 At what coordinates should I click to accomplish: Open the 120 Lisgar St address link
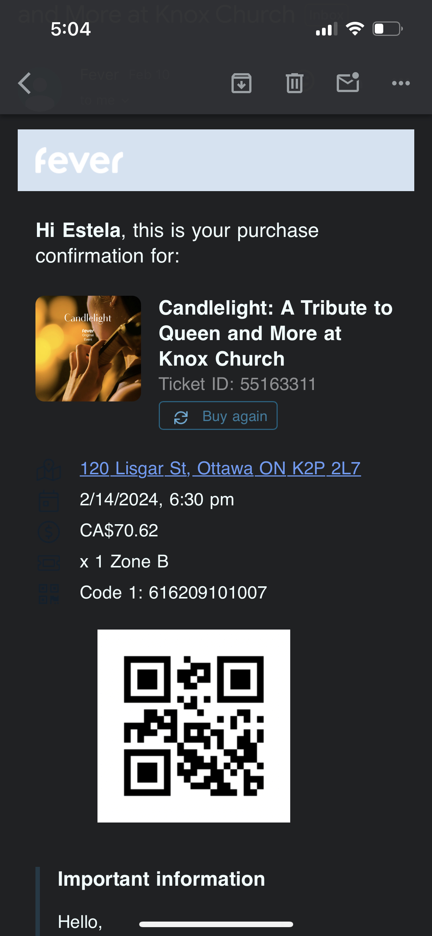220,468
